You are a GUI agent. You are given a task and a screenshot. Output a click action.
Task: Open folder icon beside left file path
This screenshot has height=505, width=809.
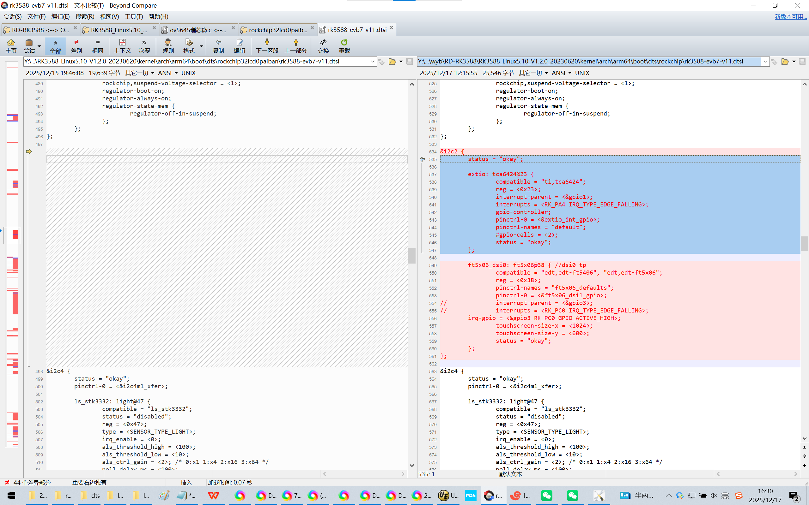(392, 62)
